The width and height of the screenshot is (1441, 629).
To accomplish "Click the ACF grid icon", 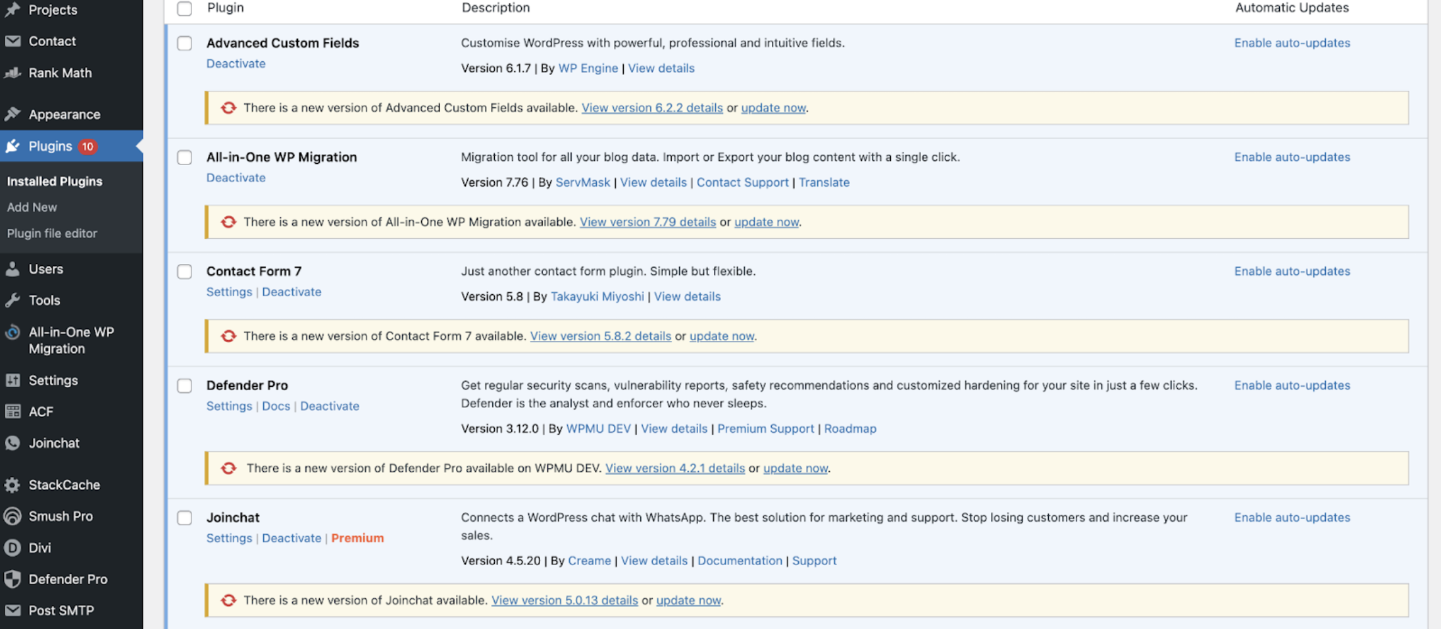I will pos(13,411).
